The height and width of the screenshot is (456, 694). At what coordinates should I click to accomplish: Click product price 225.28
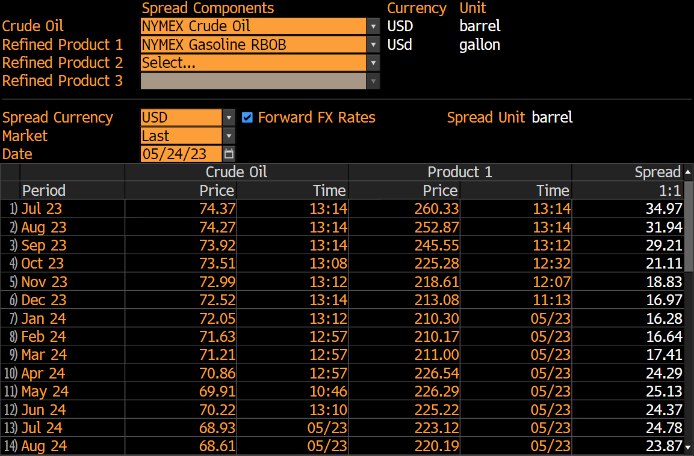pyautogui.click(x=437, y=263)
